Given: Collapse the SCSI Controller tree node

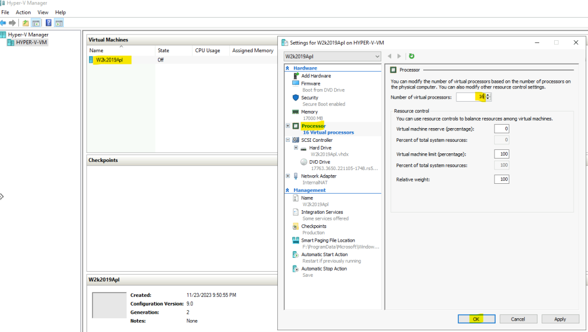Looking at the screenshot, I should pyautogui.click(x=288, y=140).
